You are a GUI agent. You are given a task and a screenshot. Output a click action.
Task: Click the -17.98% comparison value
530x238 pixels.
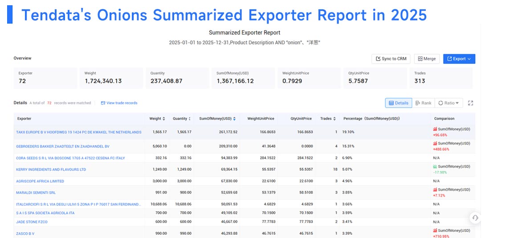click(x=440, y=173)
